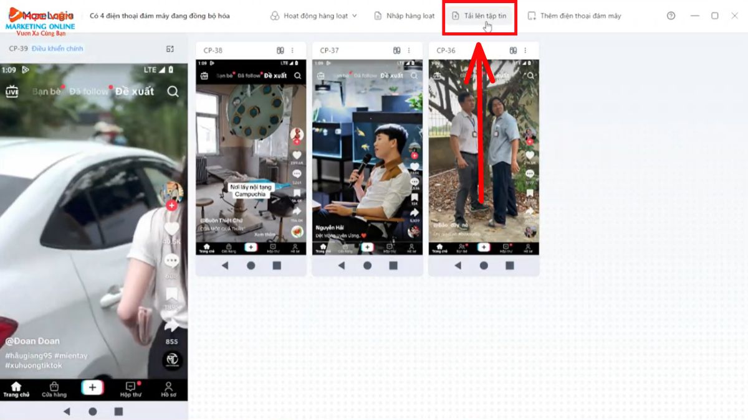Select Đề xuất tab on CP-38

click(x=276, y=76)
